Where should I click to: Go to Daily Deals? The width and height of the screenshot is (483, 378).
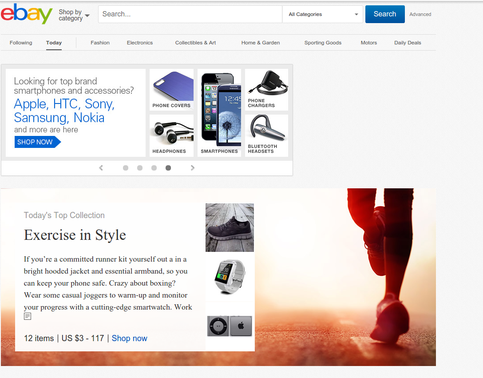pos(408,43)
